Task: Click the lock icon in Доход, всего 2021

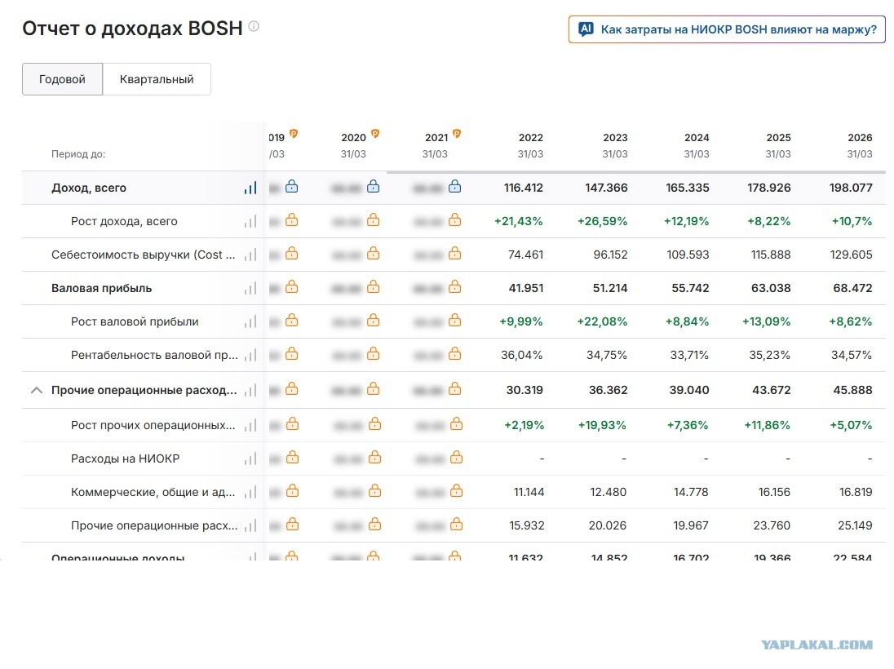Action: [455, 187]
